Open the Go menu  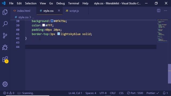51,3
